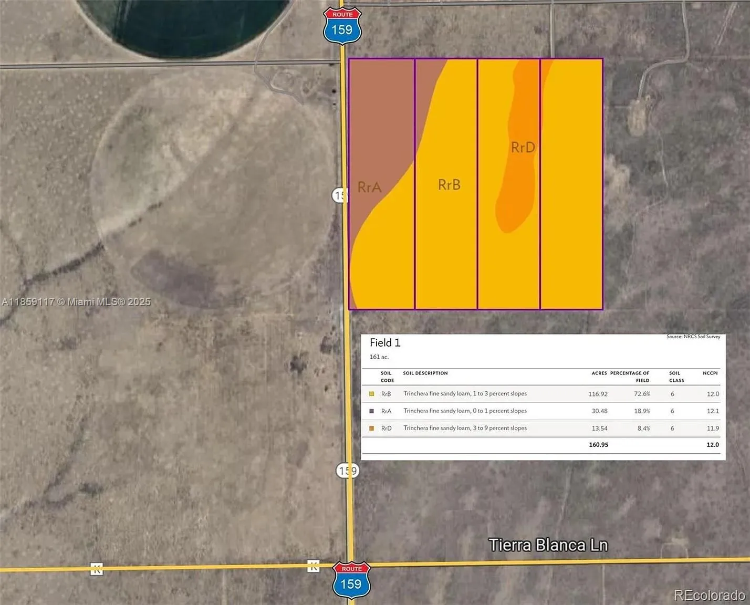This screenshot has height=605, width=750.
Task: Select the RrD label on the soil map
Action: [x=523, y=148]
